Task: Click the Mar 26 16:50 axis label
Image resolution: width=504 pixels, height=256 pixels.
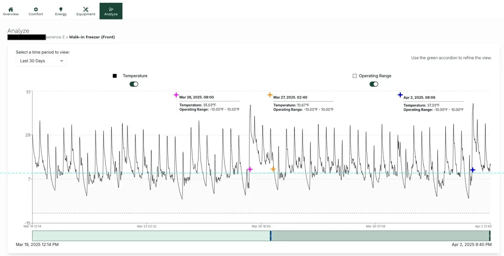Action: 261,226
